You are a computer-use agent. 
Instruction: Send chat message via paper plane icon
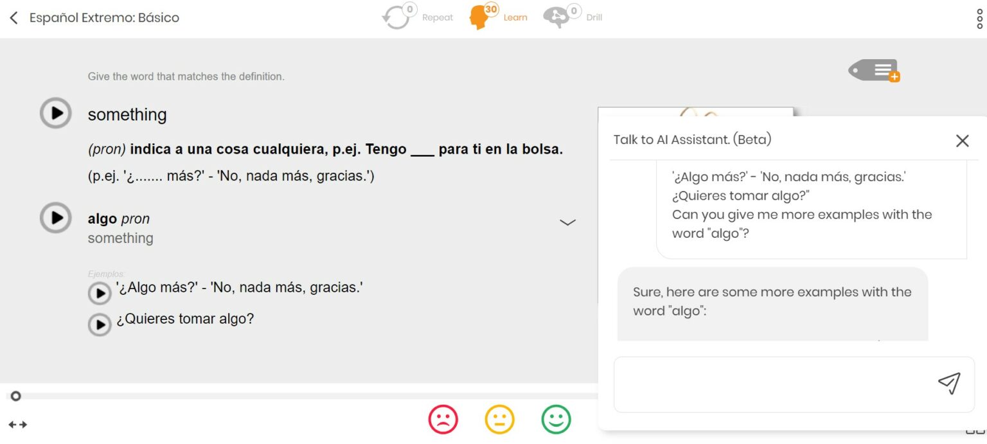click(950, 384)
